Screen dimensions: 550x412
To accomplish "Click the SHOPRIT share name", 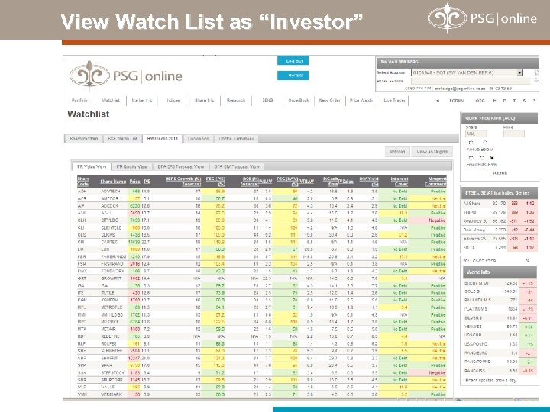I will pyautogui.click(x=110, y=359).
